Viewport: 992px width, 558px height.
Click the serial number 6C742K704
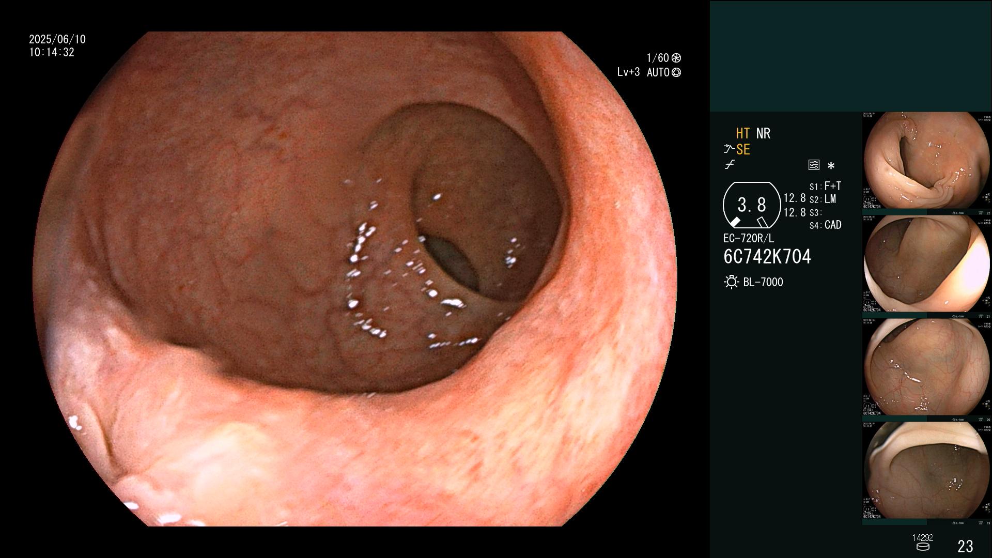click(767, 257)
